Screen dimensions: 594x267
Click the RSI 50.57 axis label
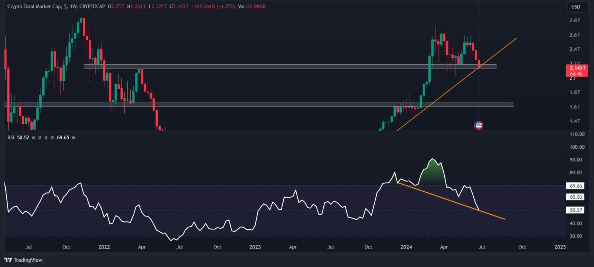(576, 210)
